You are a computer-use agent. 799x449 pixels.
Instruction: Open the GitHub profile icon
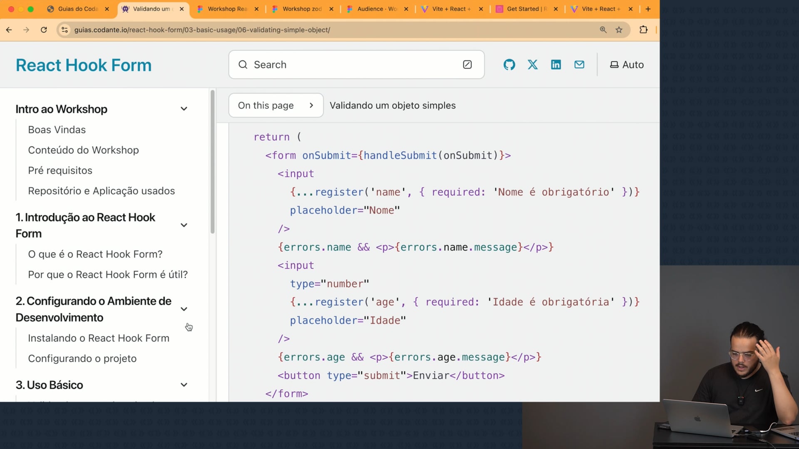click(x=509, y=64)
